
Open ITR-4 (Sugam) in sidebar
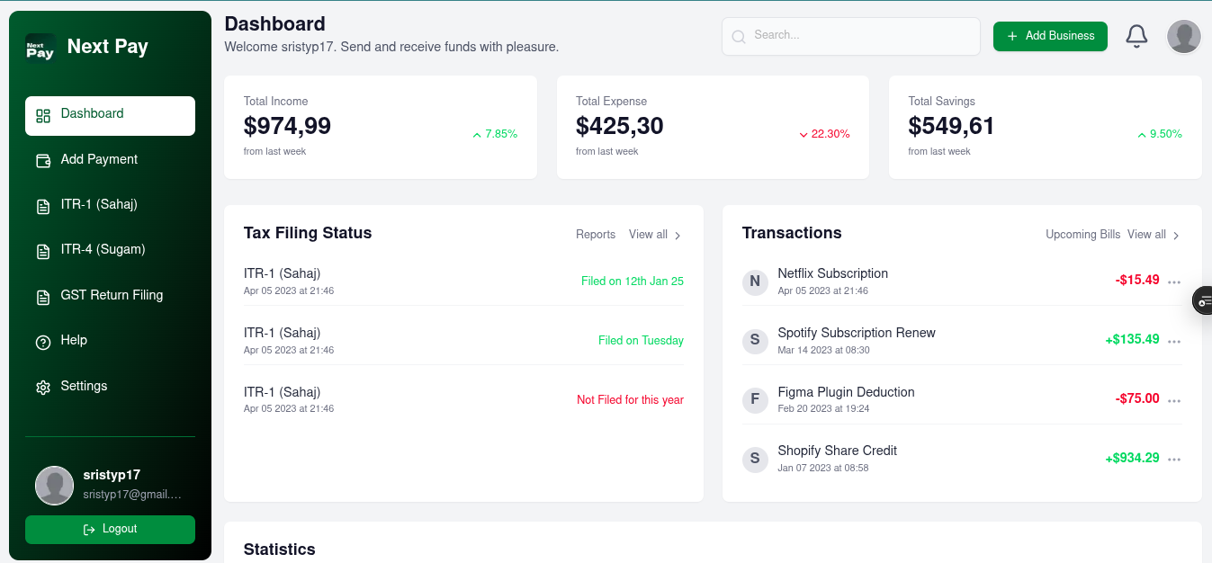click(103, 250)
